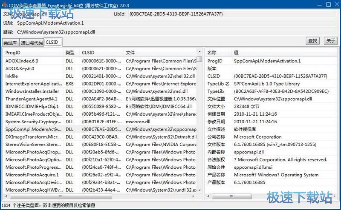Click the left list vertical scrollbar thumb
Screen dimensions: 341x210
pyautogui.click(x=199, y=59)
